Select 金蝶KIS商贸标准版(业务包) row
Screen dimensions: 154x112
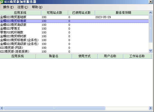pyautogui.click(x=74, y=40)
